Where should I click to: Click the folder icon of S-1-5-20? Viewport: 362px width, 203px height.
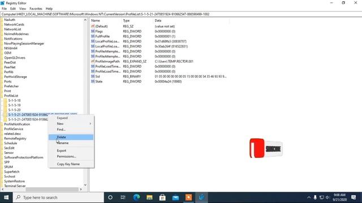[5, 110]
